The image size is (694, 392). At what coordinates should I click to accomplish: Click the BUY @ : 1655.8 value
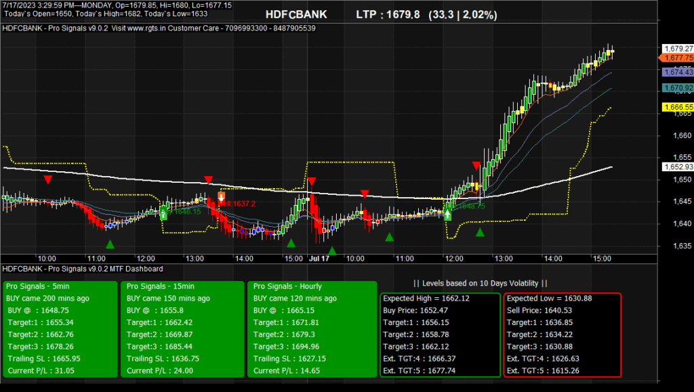(155, 310)
